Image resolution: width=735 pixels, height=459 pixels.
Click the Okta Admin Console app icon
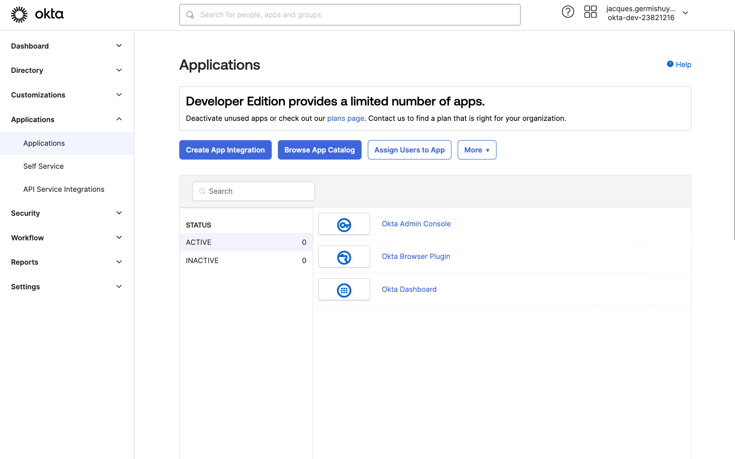click(x=344, y=224)
